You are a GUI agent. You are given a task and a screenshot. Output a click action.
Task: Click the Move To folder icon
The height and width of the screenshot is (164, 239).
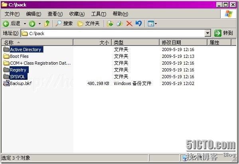110,24
